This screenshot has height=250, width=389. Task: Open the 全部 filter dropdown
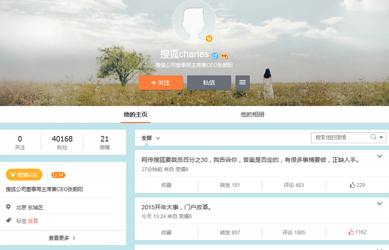pos(151,138)
